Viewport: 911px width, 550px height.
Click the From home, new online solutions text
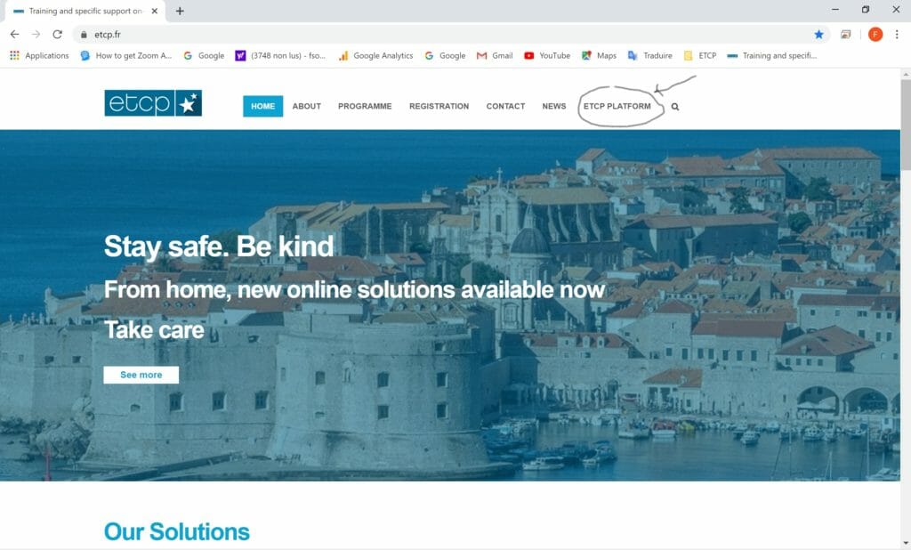click(354, 289)
